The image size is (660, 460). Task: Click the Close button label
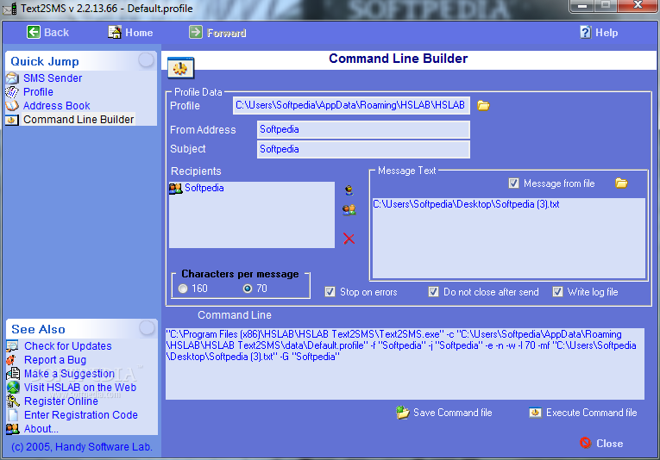609,443
